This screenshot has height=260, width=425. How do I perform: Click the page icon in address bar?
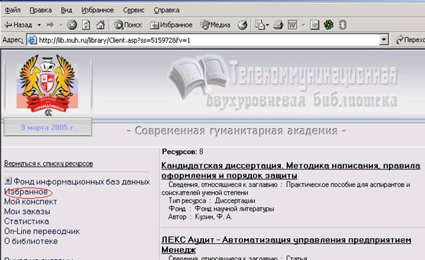point(32,40)
